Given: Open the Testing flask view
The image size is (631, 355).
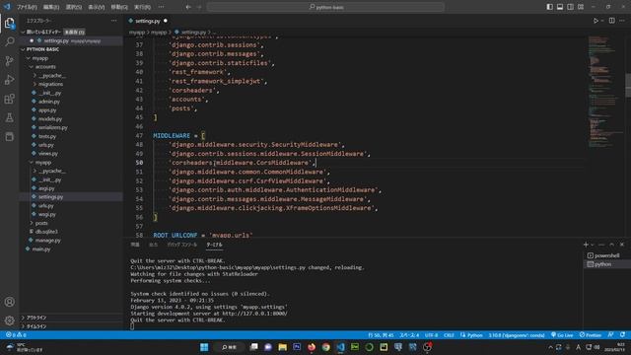Looking at the screenshot, I should [9, 117].
